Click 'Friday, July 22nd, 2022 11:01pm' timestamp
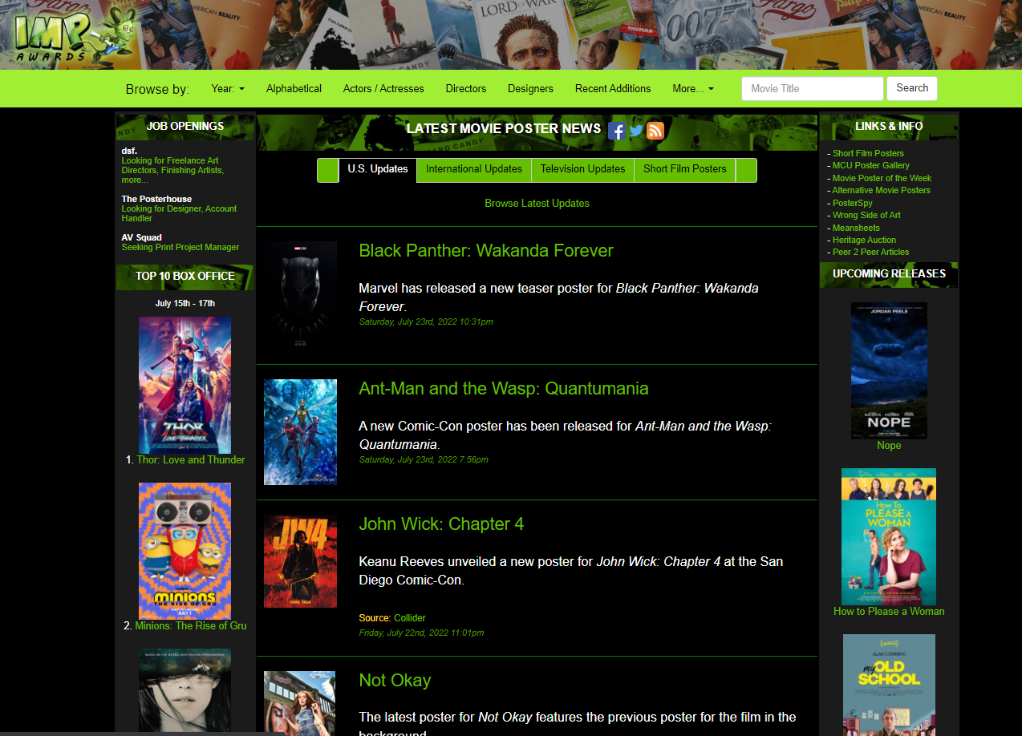 pos(421,633)
